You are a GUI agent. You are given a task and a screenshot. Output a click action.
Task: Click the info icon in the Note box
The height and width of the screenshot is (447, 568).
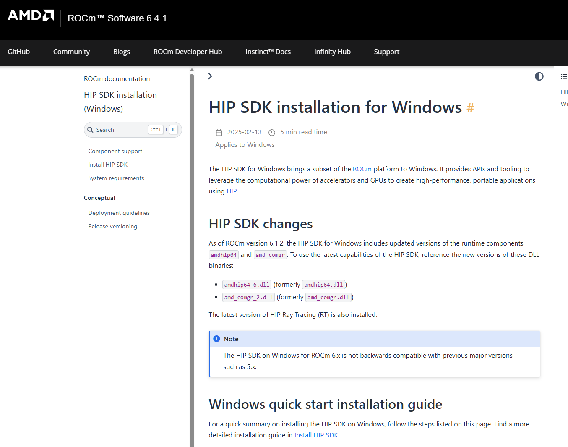[x=216, y=339]
